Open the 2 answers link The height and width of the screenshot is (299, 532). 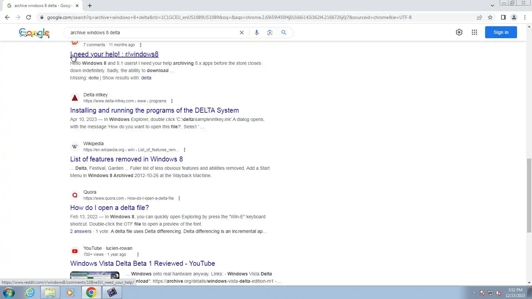click(x=80, y=231)
